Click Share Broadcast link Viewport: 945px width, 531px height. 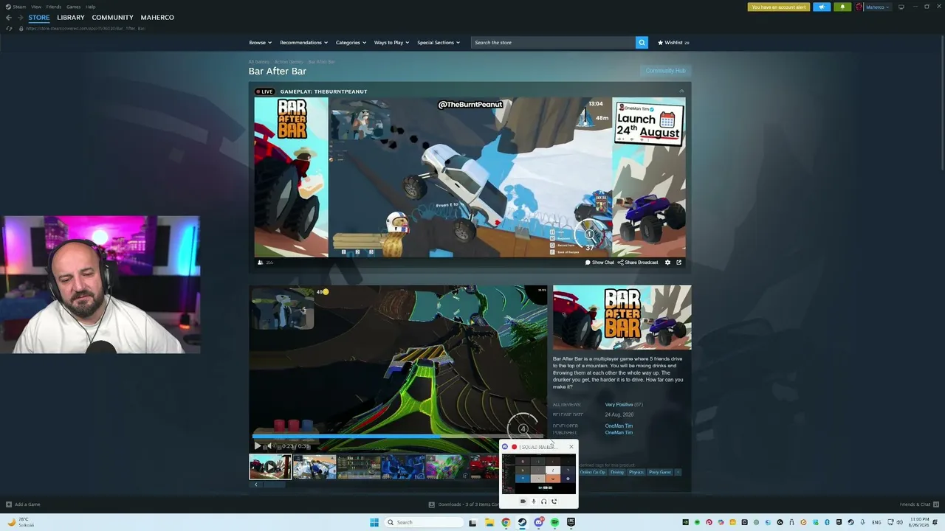[638, 263]
